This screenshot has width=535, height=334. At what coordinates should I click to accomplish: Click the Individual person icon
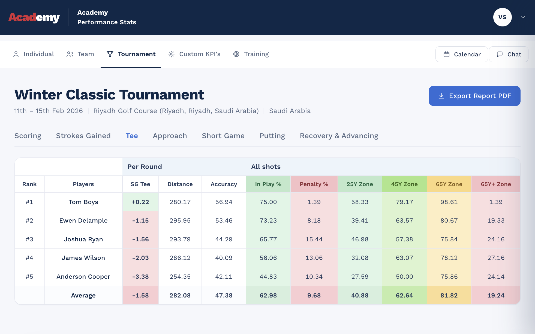point(16,54)
